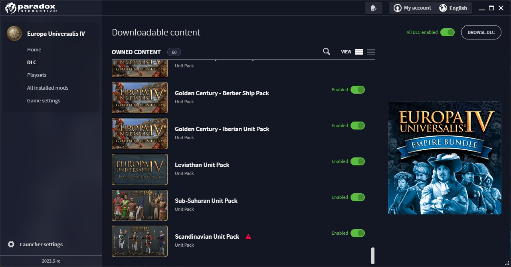Screen dimensions: 511x267
Task: Disable Golden Century Berber Ship Pack toggle
Action: pos(358,90)
